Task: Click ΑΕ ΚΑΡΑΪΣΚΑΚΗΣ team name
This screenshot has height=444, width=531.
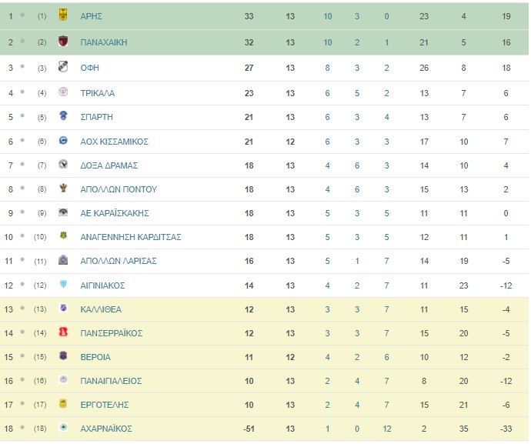Action: point(115,213)
